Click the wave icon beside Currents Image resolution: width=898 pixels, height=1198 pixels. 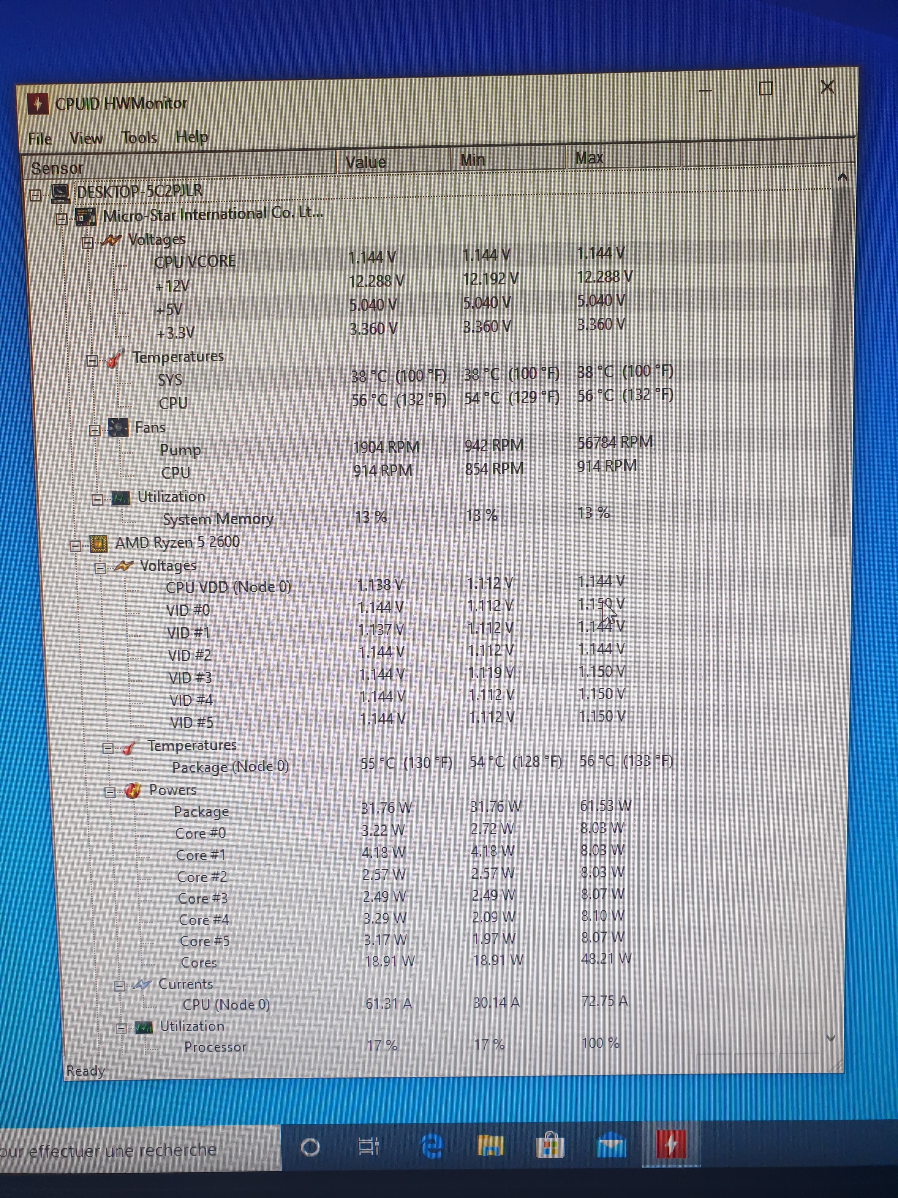coord(142,985)
